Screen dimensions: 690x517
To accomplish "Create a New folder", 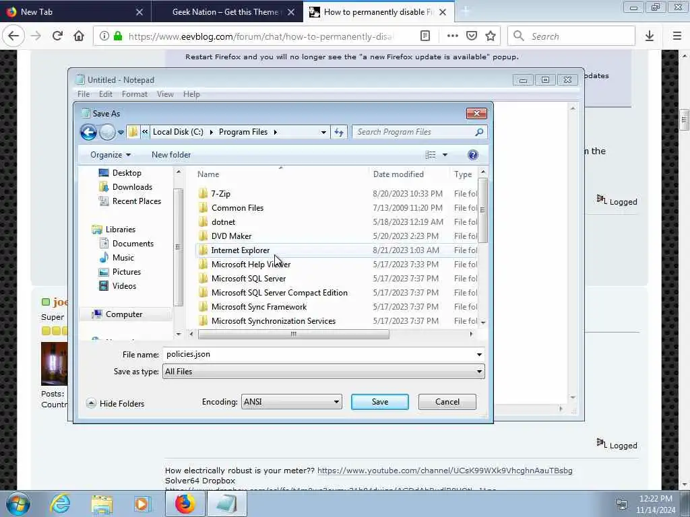I will point(171,155).
